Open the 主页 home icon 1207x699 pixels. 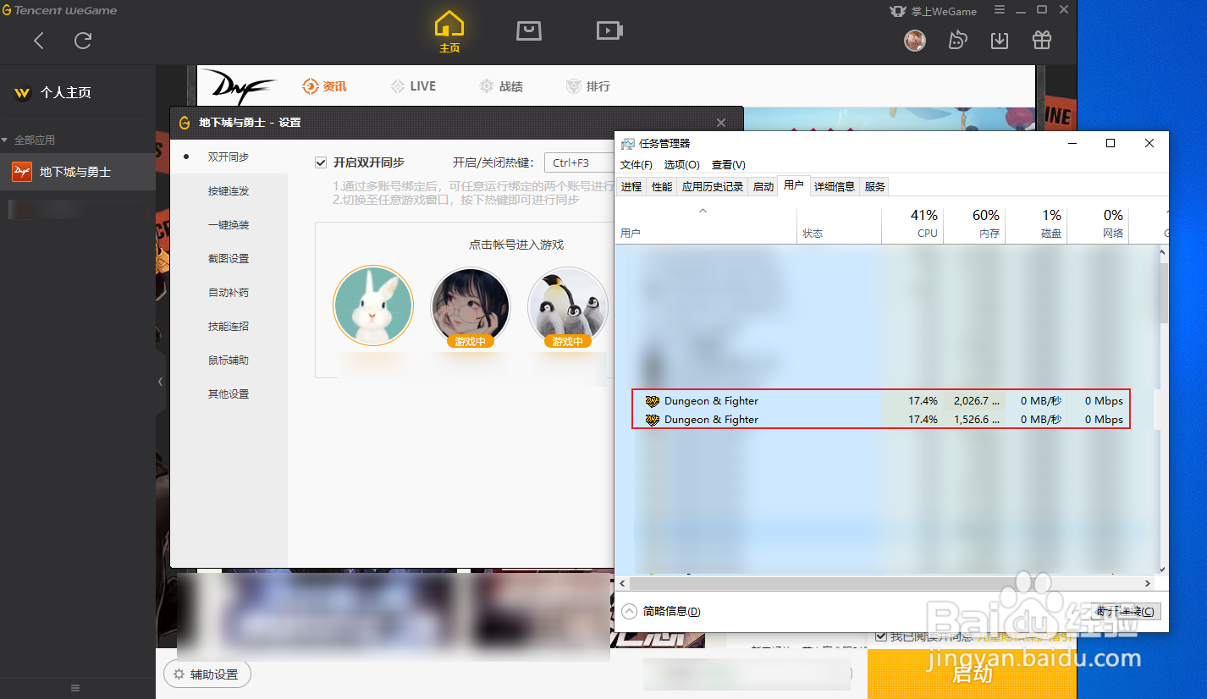point(449,33)
